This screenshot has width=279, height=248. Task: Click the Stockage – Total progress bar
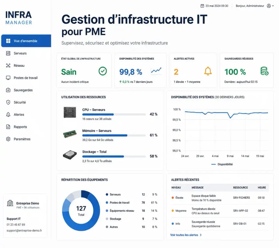[114, 156]
